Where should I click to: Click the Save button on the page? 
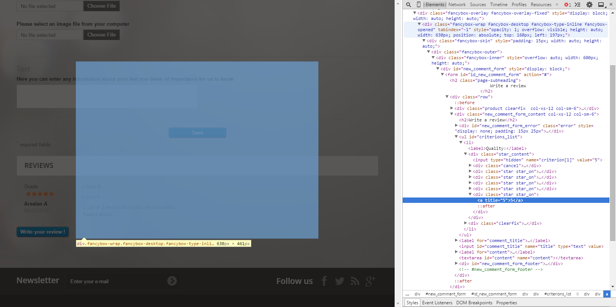198,133
